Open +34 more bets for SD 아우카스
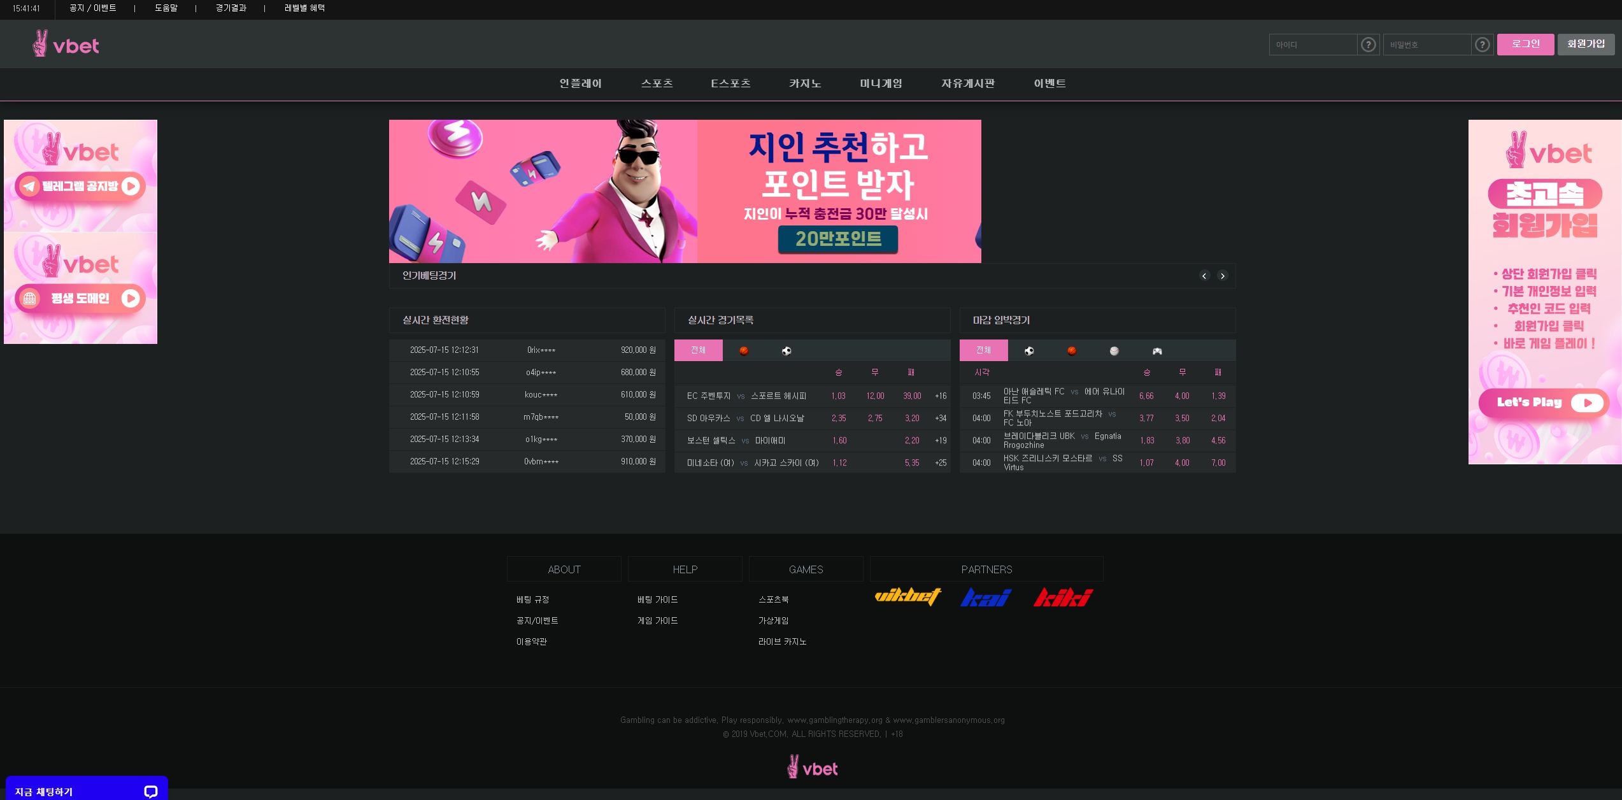 point(941,418)
